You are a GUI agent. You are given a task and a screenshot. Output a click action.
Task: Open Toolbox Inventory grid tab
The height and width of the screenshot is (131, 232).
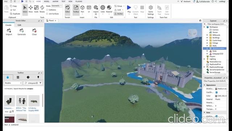coord(18,77)
